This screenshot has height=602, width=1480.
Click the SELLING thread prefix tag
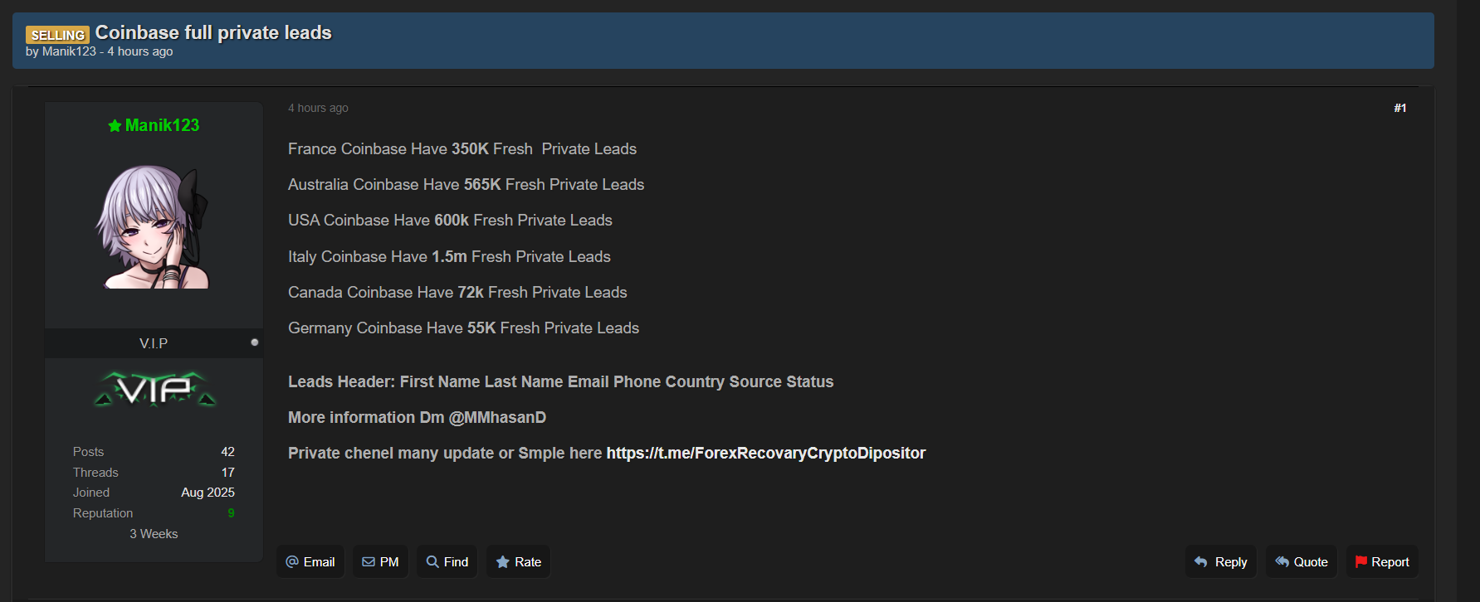coord(57,35)
